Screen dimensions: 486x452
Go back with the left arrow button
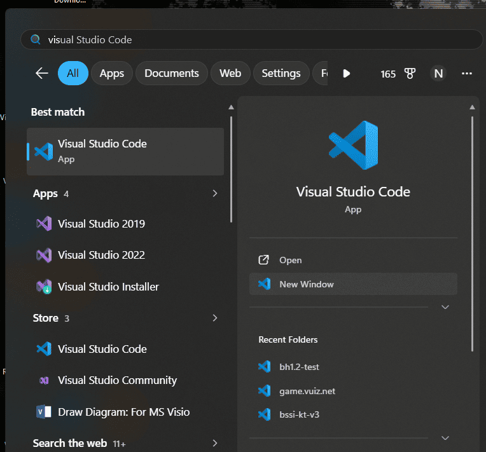(x=42, y=73)
